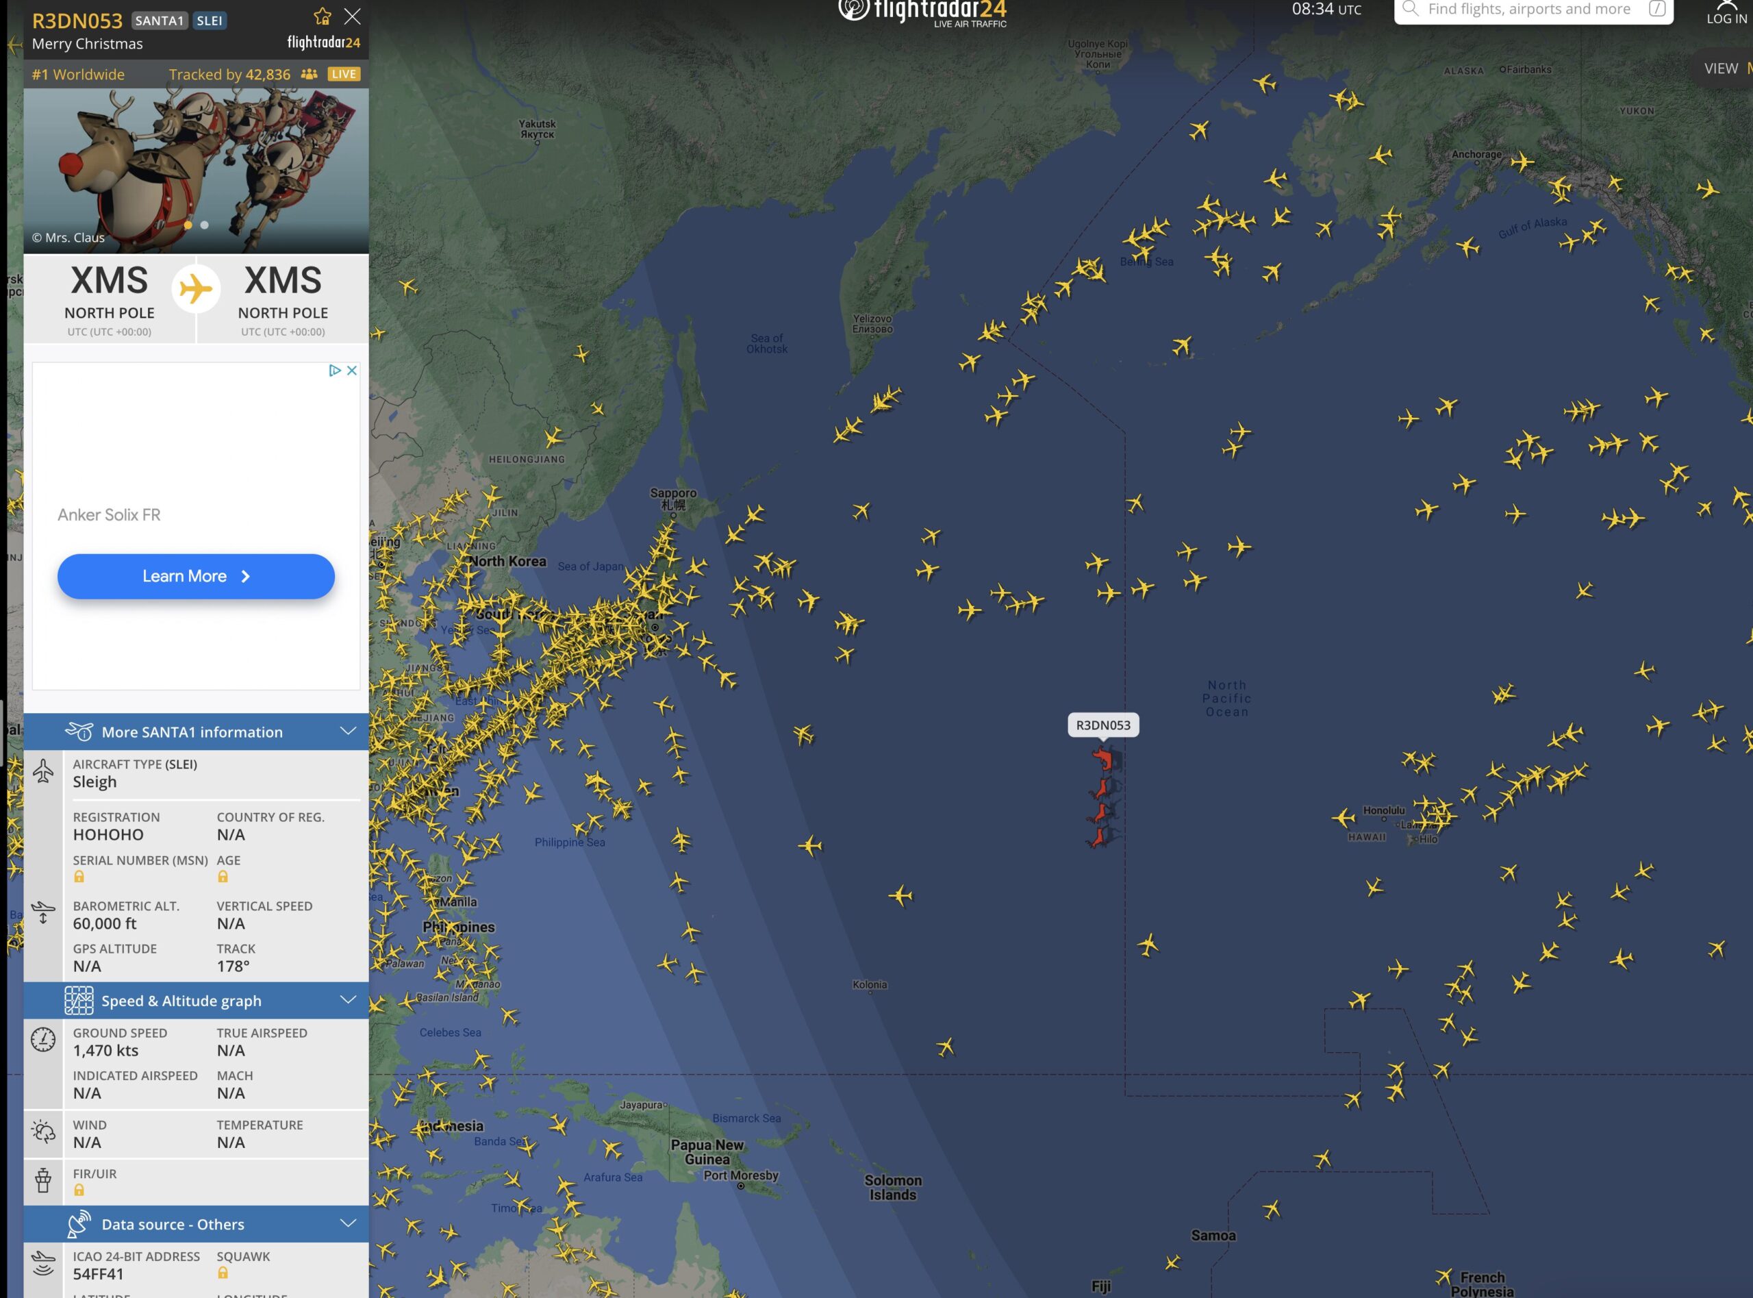The width and height of the screenshot is (1753, 1298).
Task: Add flight to favorites with star icon
Action: [322, 16]
